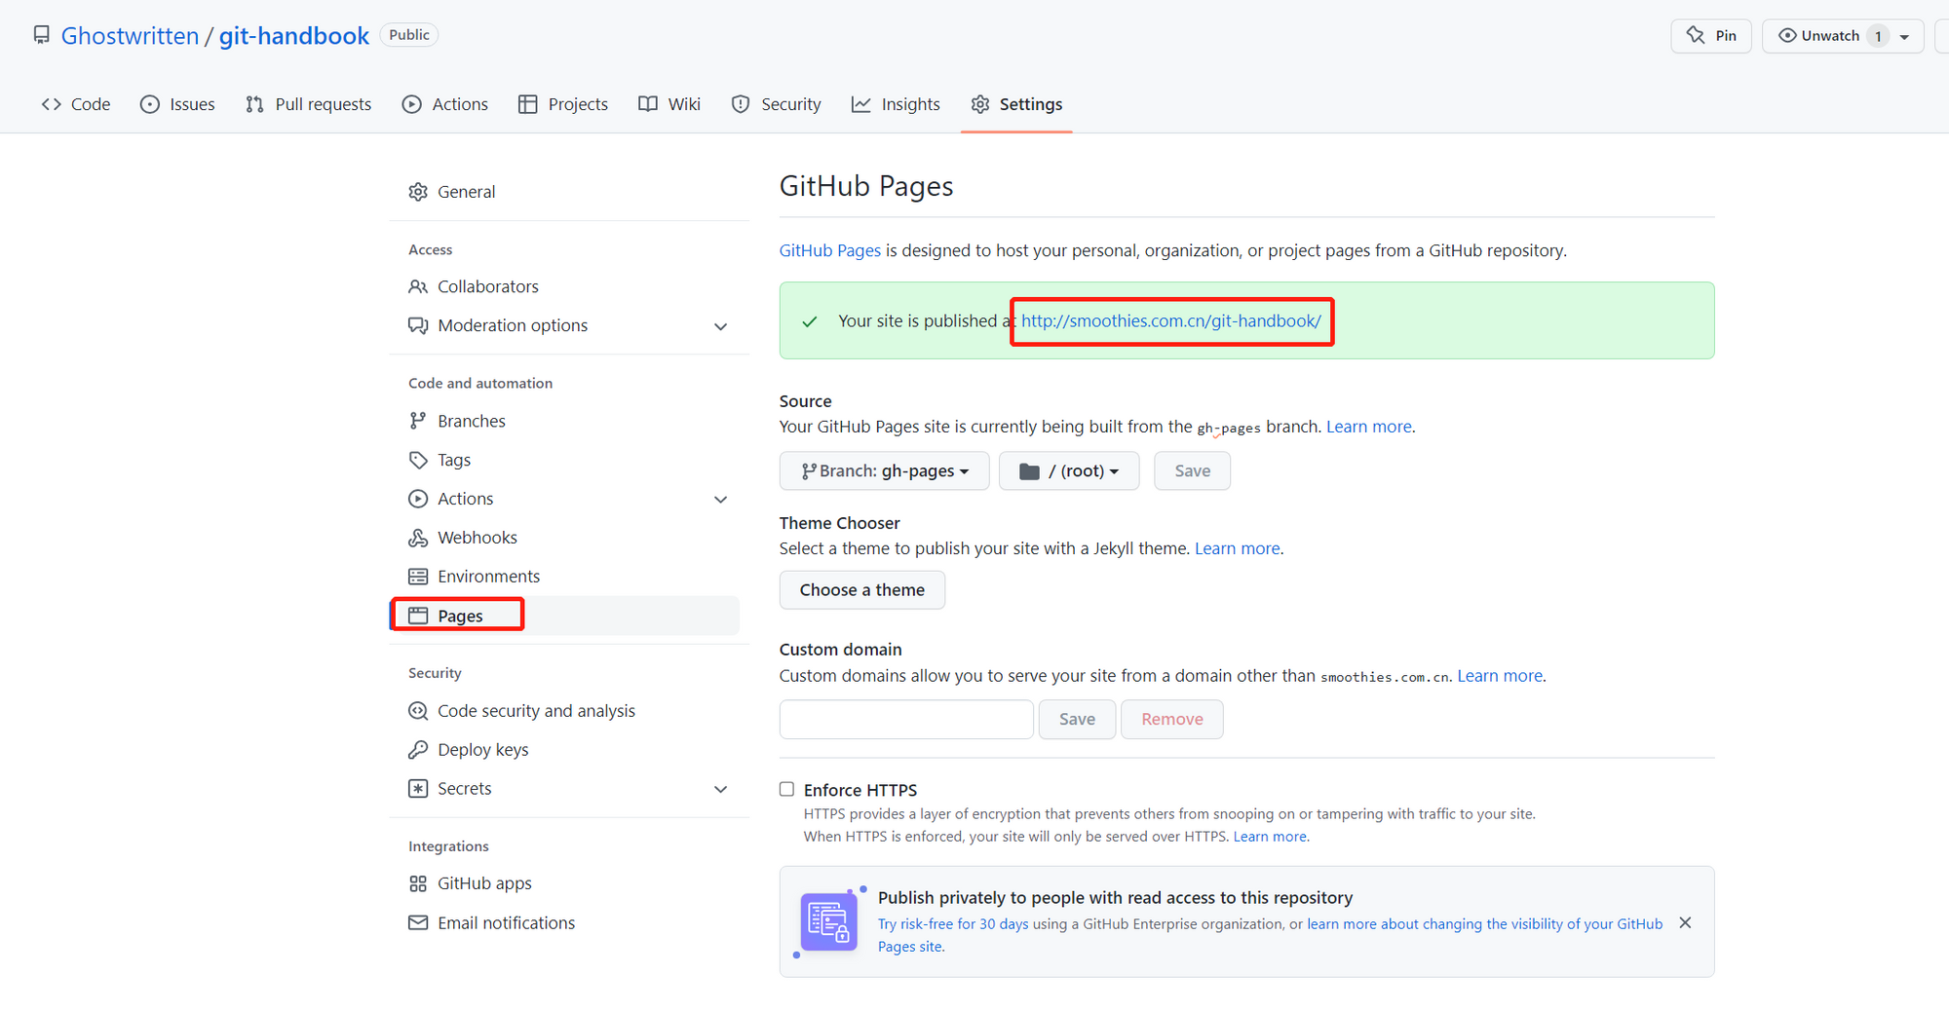Viewport: 1949px width, 1011px height.
Task: Switch to the Code tab
Action: click(x=76, y=104)
